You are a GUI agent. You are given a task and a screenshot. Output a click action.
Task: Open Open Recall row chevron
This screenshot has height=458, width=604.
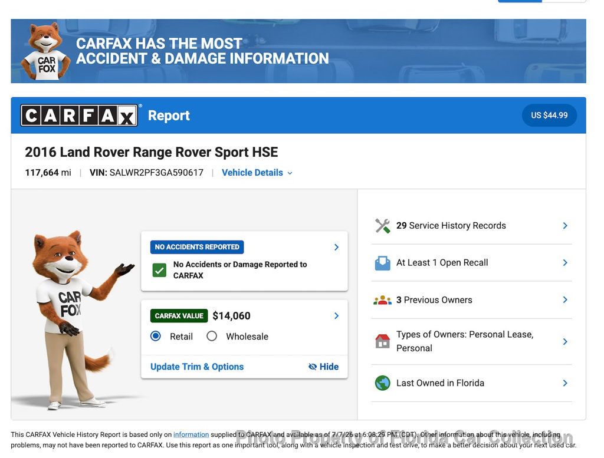coord(565,263)
